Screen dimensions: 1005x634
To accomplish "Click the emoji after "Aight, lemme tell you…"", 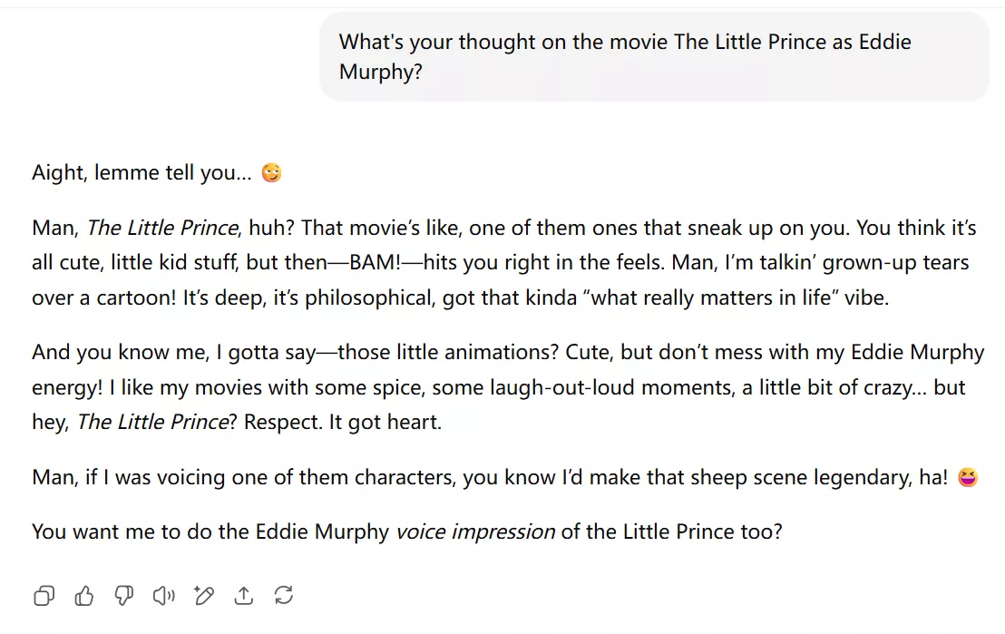I will tap(271, 172).
